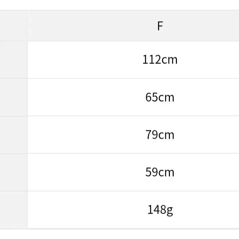Click the divider line between F and 112cm
Image resolution: width=239 pixels, height=239 pixels.
coord(133,41)
